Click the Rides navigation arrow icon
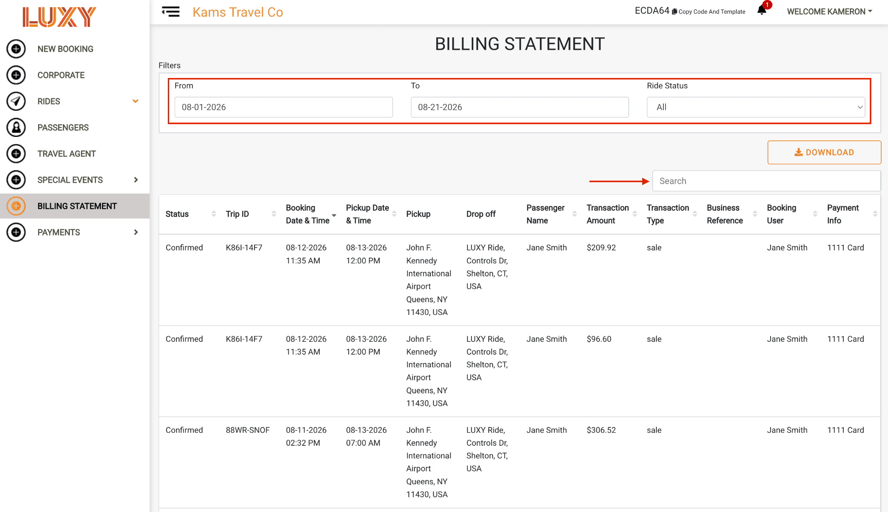This screenshot has width=888, height=512. click(16, 101)
